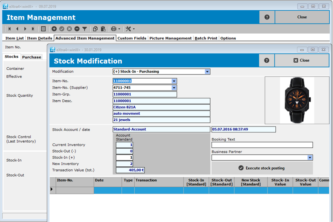
Task: Select the Purchase tab
Action: (31, 57)
